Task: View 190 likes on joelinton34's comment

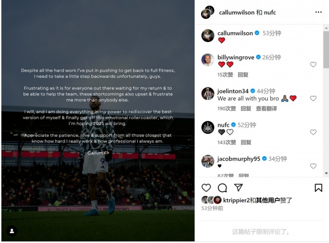Action: 227,109
